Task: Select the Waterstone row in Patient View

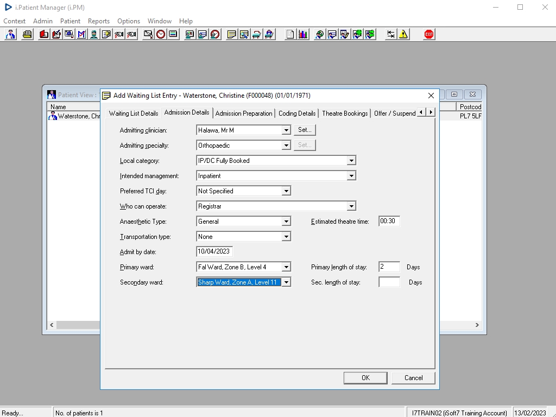Action: 74,116
